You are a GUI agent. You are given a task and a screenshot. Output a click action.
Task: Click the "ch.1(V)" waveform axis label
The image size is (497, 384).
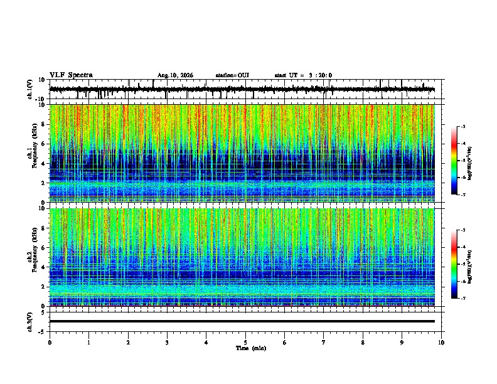(x=30, y=89)
